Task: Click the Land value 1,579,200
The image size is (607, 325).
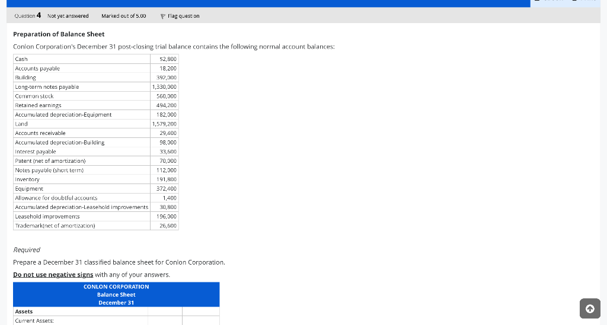Action: 164,124
